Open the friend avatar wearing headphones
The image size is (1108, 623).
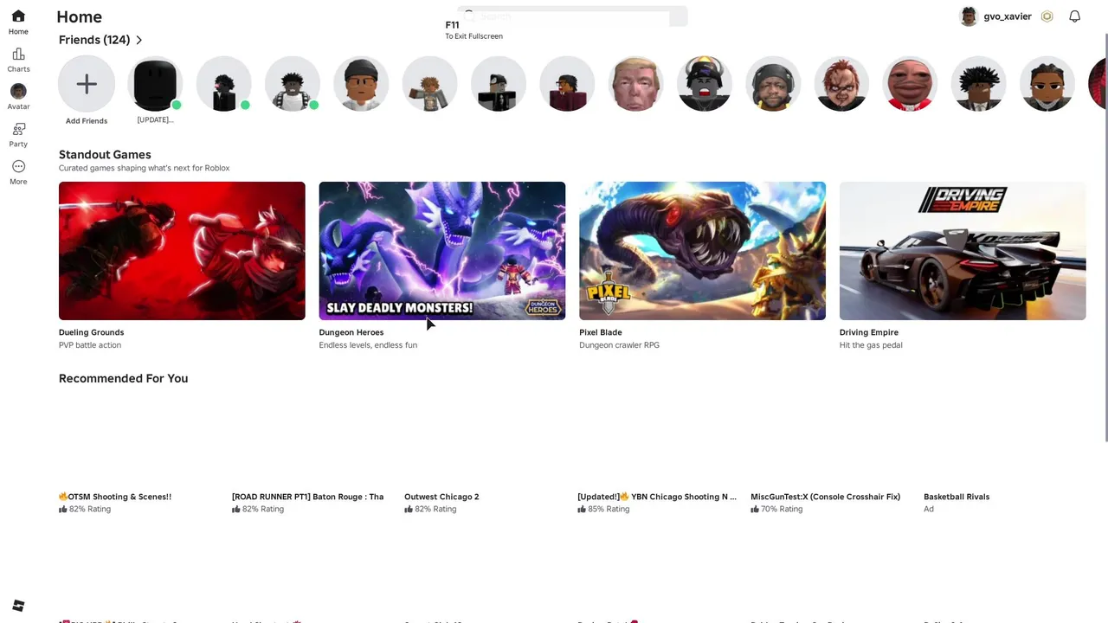[x=773, y=84]
